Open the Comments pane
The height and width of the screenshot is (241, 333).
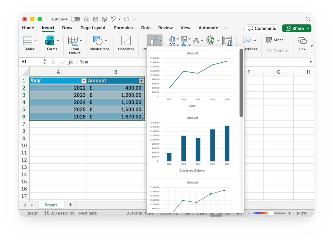click(x=262, y=28)
